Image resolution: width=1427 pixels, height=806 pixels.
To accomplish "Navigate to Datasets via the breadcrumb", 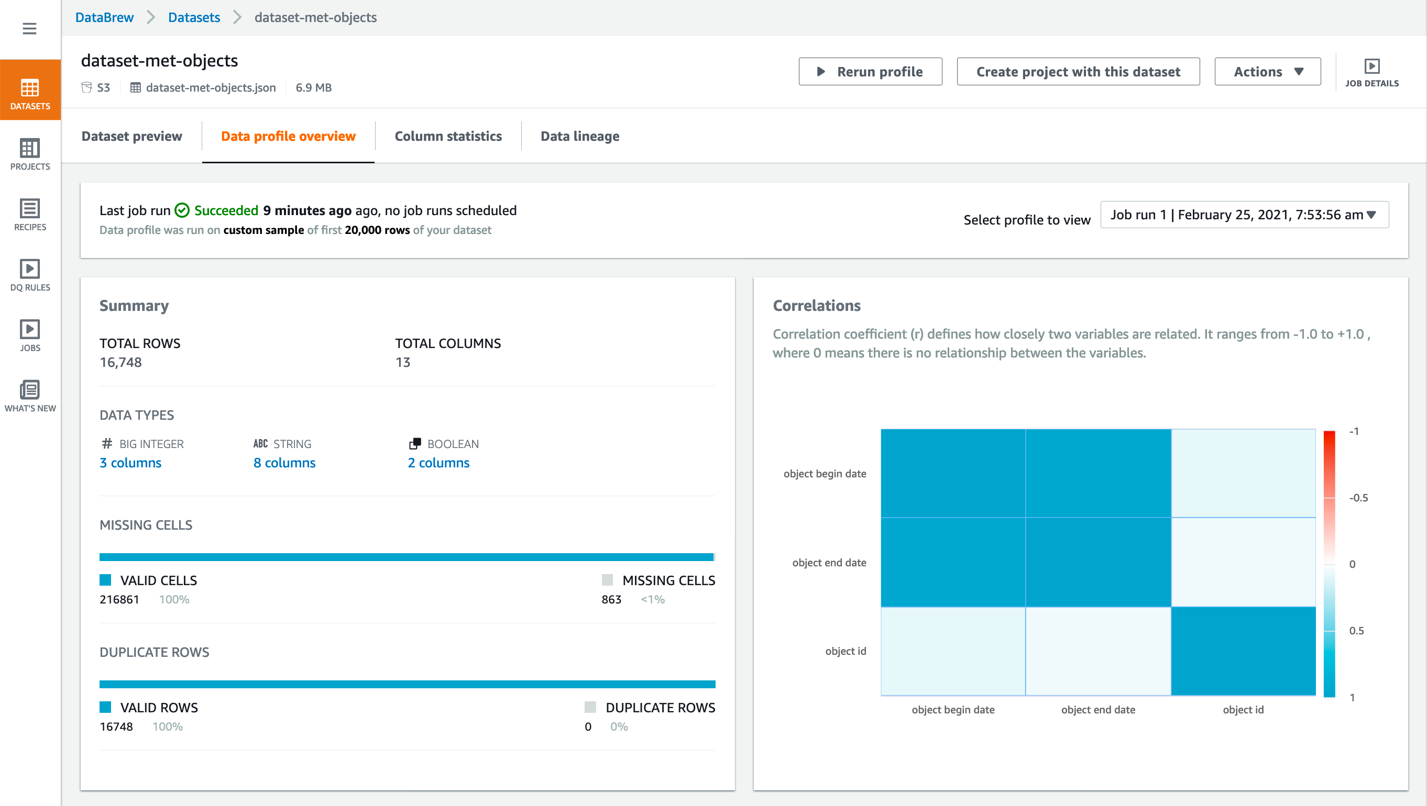I will [193, 17].
